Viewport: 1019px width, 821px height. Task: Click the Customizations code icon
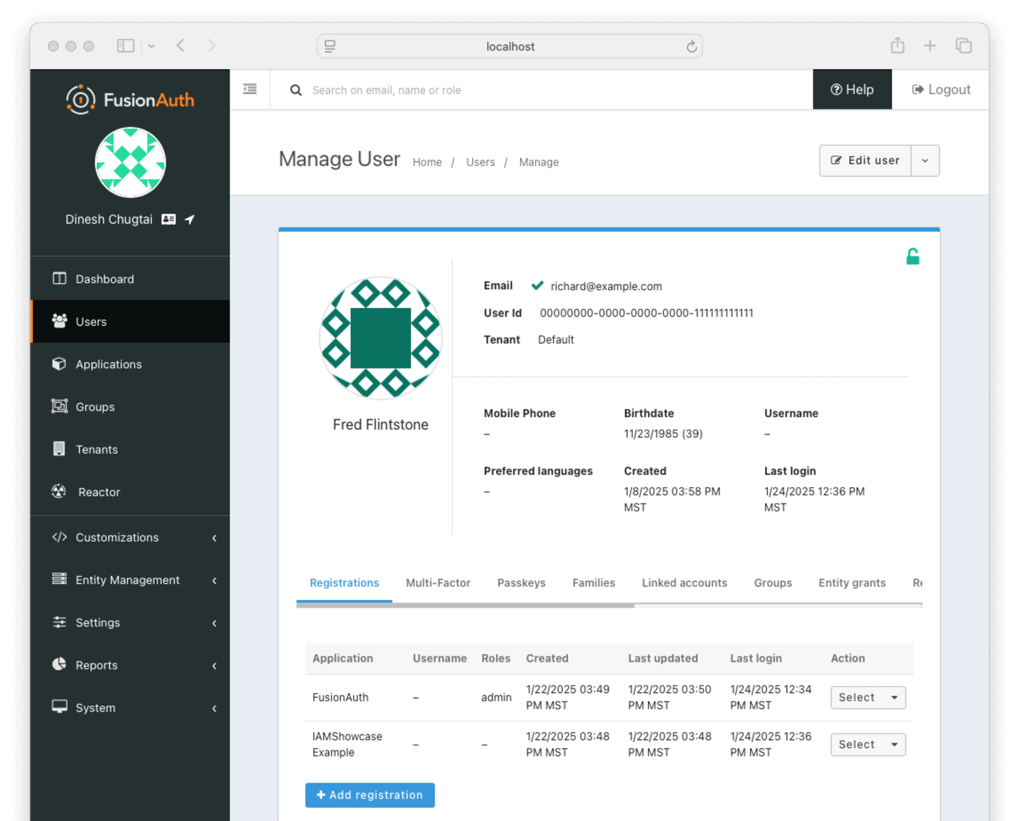click(59, 537)
